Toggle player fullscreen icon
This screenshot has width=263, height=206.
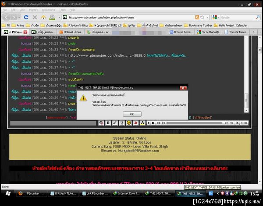coord(237,123)
